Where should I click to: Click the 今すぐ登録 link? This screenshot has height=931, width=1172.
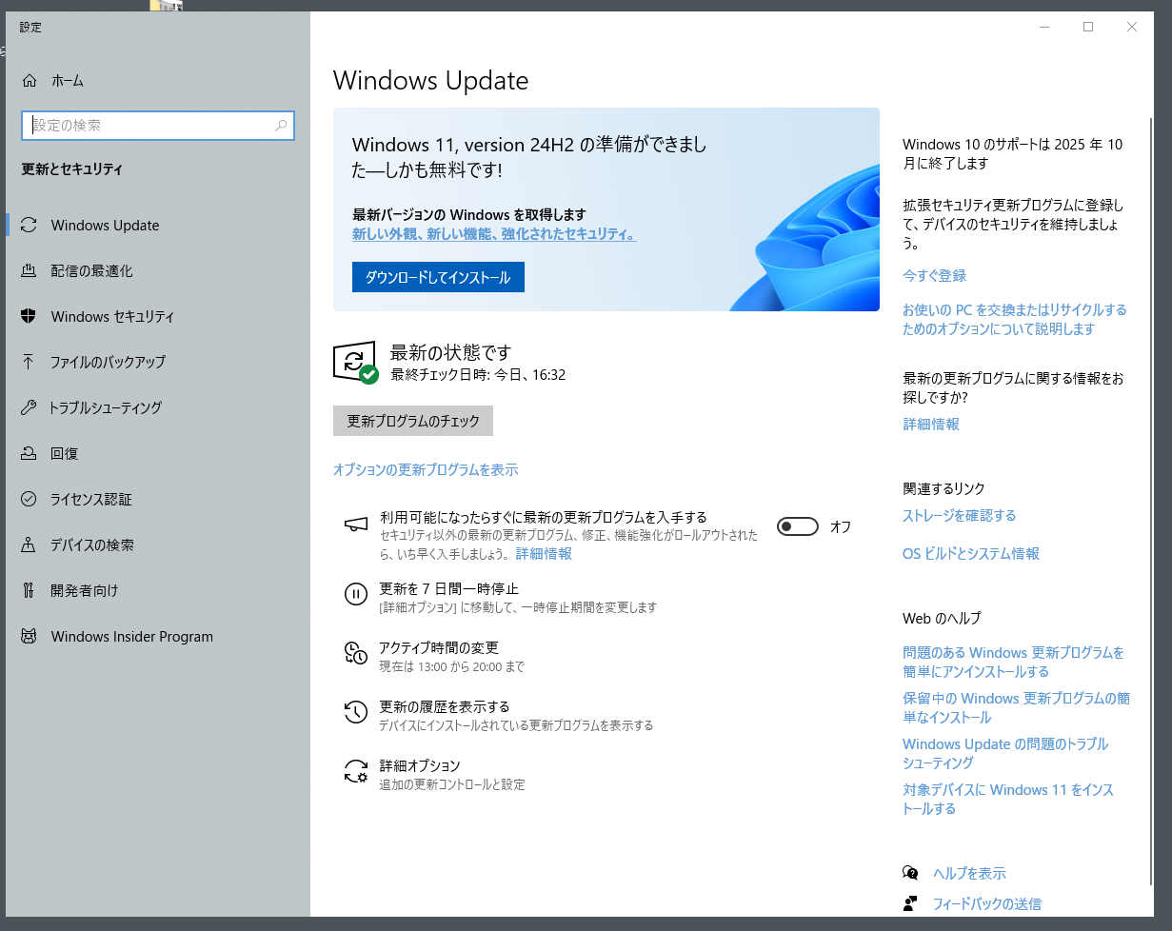pos(934,276)
